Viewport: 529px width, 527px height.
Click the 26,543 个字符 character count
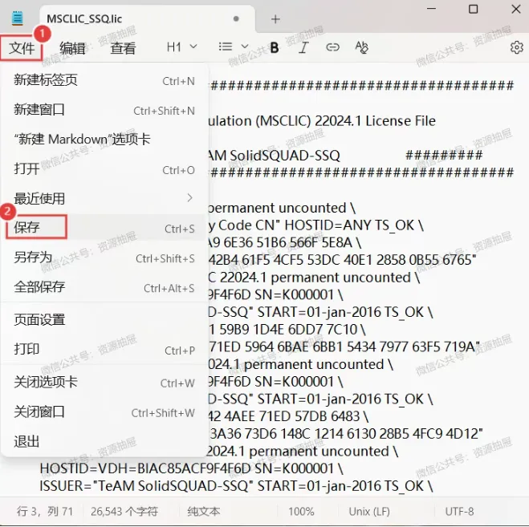[x=124, y=512]
